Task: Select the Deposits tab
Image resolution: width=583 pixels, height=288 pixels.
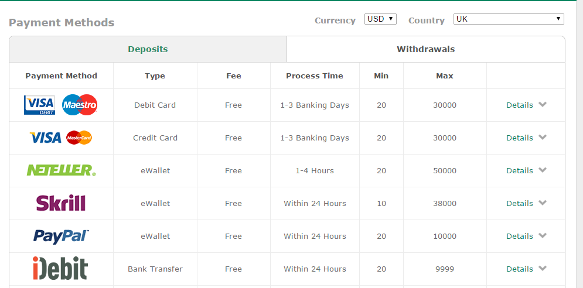Action: tap(148, 49)
